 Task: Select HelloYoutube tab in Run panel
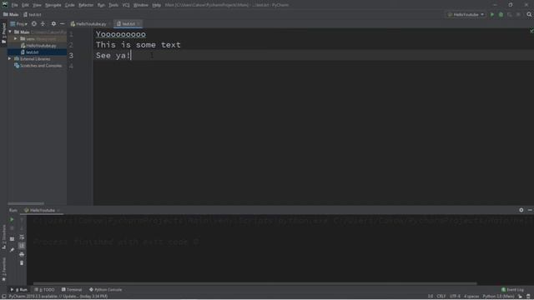point(43,211)
